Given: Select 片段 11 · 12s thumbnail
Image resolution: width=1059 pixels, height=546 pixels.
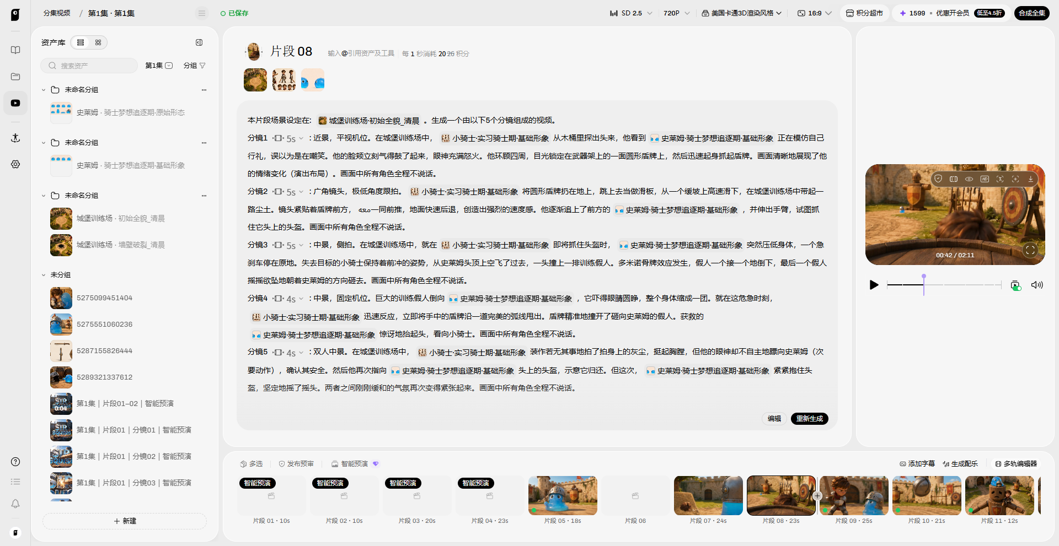Looking at the screenshot, I should [x=999, y=496].
